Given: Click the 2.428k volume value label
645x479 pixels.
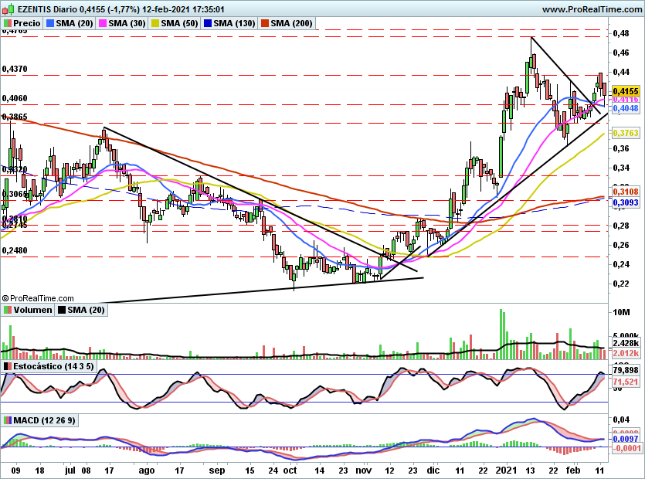Looking at the screenshot, I should click(626, 342).
